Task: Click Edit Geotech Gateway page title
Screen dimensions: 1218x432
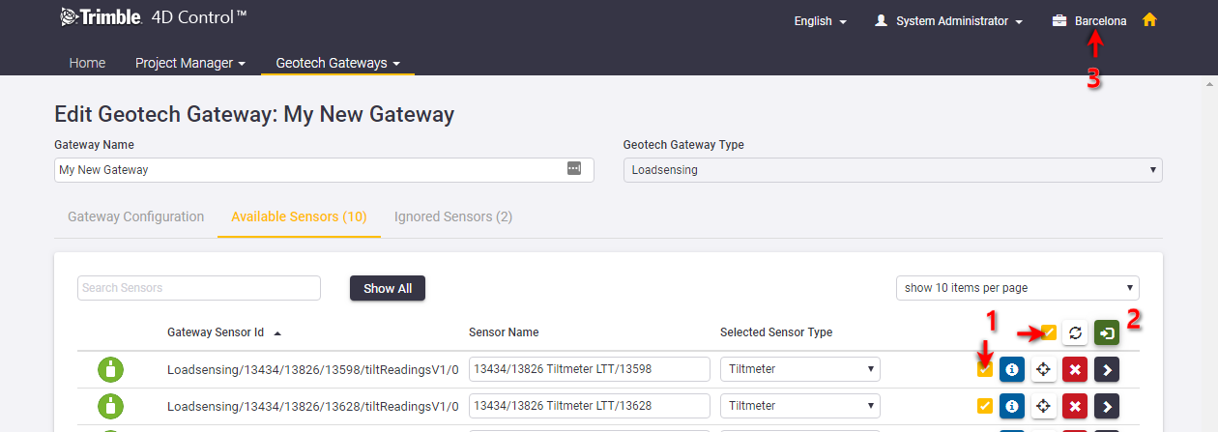Action: pyautogui.click(x=254, y=114)
